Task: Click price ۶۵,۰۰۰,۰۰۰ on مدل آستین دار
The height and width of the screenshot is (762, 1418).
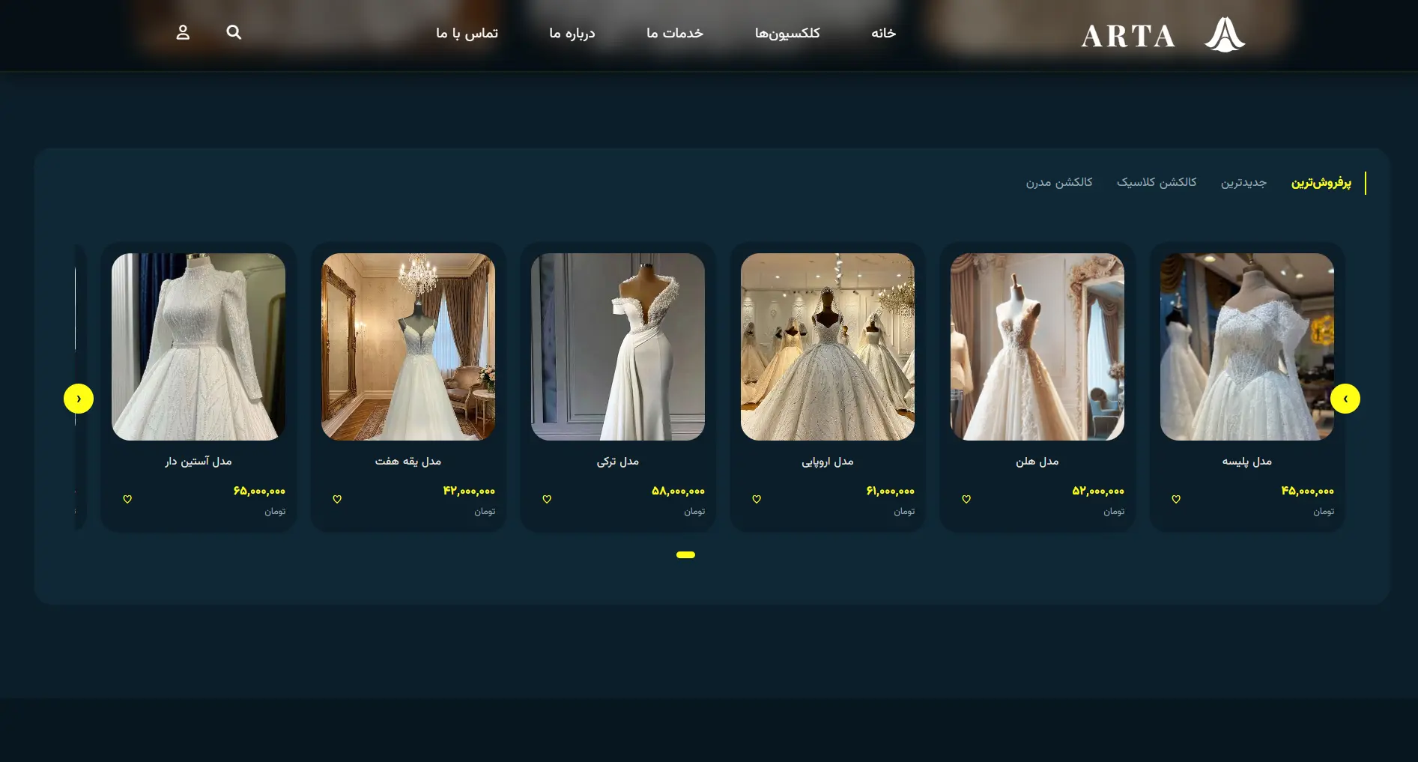Action: (x=259, y=492)
